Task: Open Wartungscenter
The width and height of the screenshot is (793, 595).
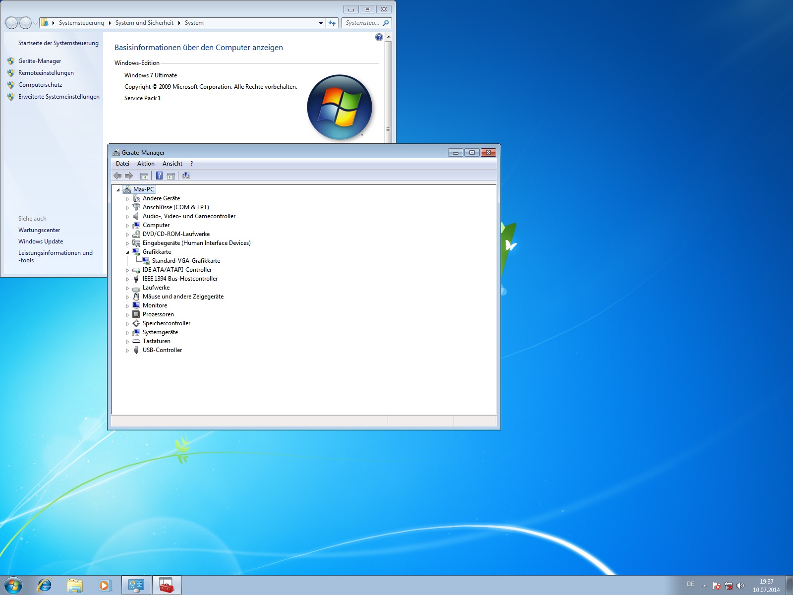Action: (x=39, y=230)
